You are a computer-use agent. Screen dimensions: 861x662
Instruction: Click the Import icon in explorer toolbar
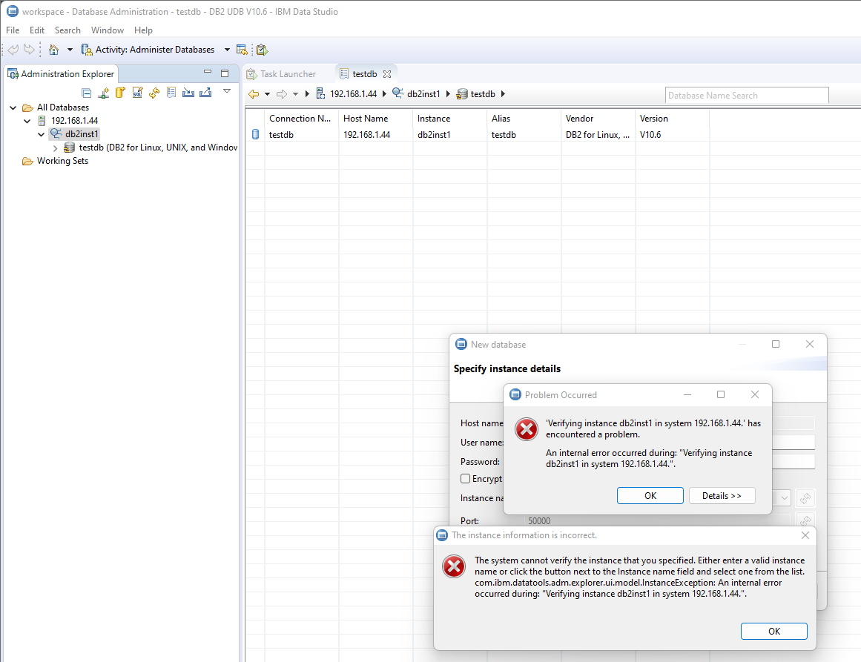[188, 93]
